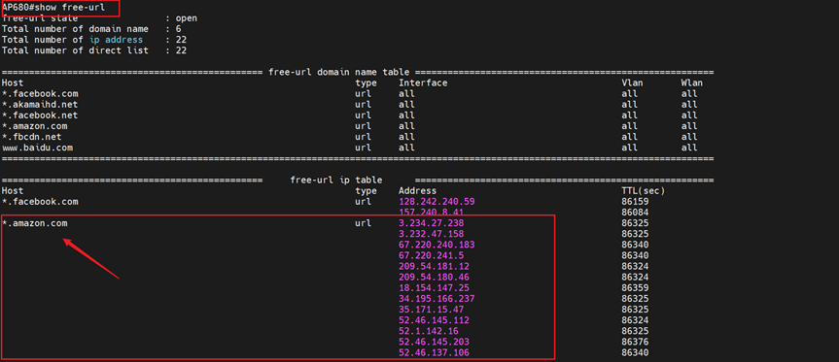Select IP address 52.46.137.106
This screenshot has width=839, height=362.
[434, 352]
